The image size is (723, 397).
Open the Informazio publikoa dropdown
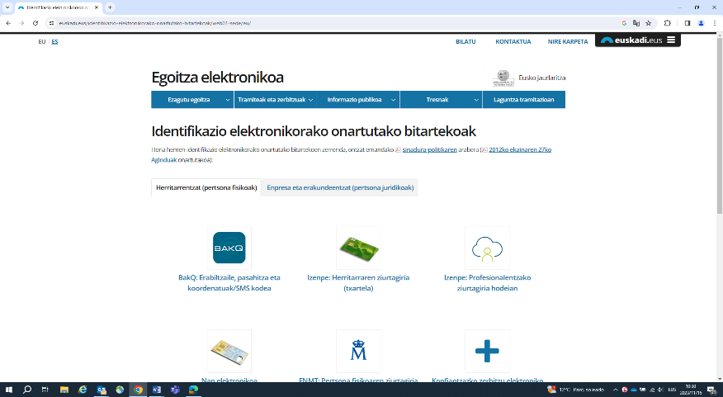click(359, 100)
